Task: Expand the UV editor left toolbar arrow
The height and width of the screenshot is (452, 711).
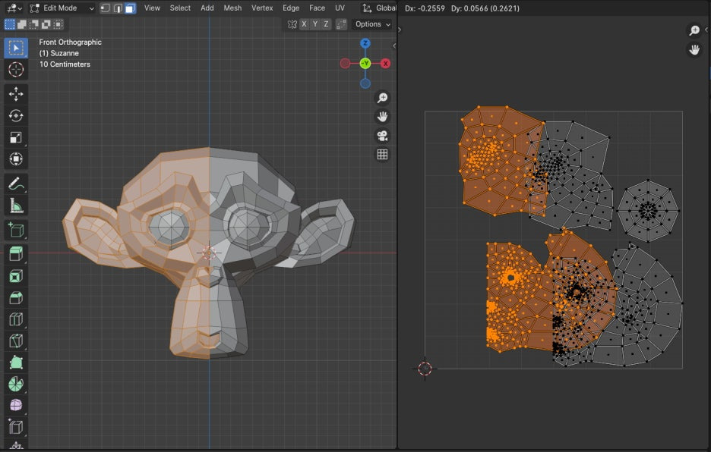Action: pos(400,30)
